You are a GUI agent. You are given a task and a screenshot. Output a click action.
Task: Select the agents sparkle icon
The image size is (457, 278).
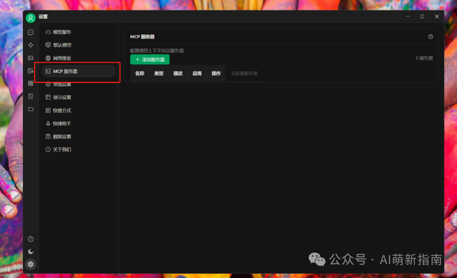(x=30, y=45)
